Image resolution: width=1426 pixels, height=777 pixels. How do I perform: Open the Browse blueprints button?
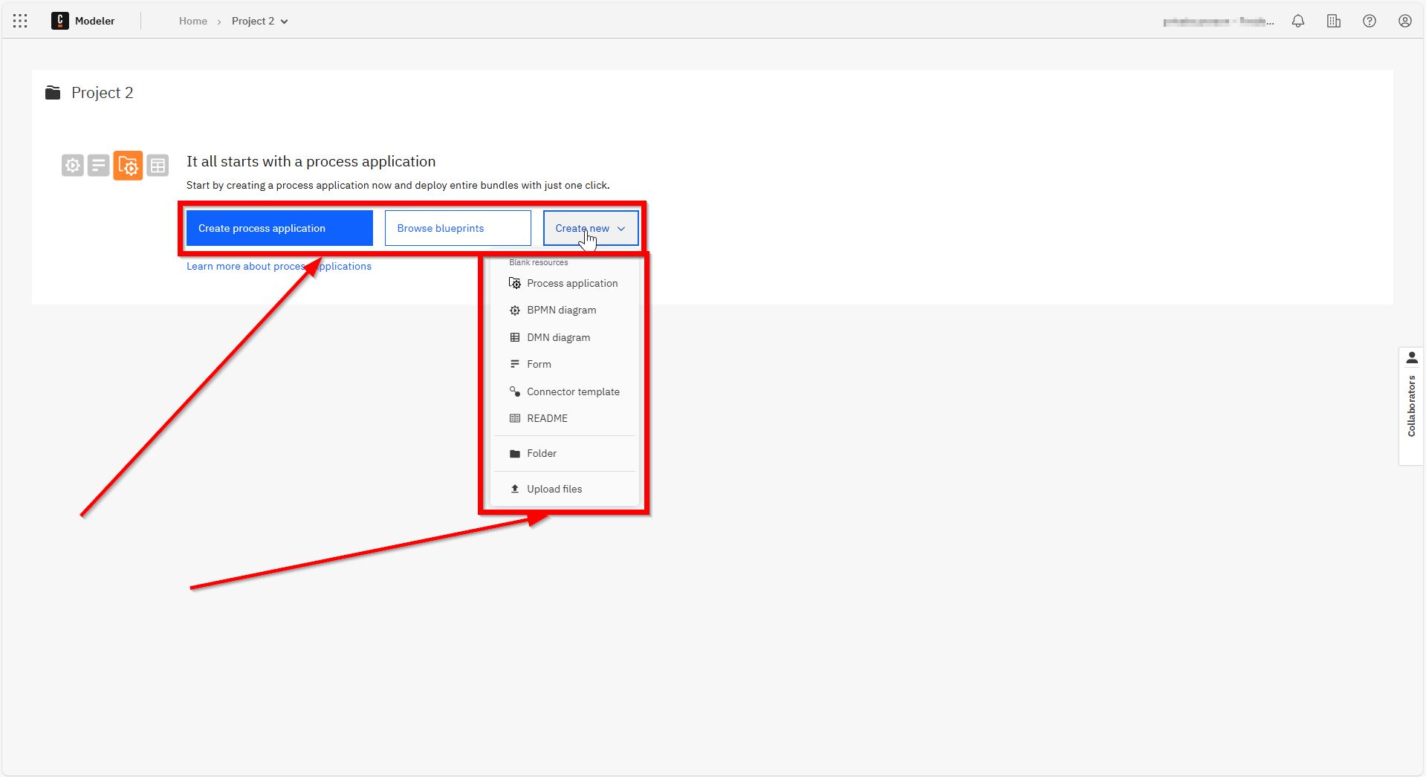tap(457, 228)
